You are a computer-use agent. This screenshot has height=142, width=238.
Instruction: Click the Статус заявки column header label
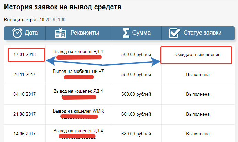[203, 33]
